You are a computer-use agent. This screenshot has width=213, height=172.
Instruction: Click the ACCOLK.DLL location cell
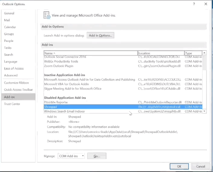coord(159,80)
